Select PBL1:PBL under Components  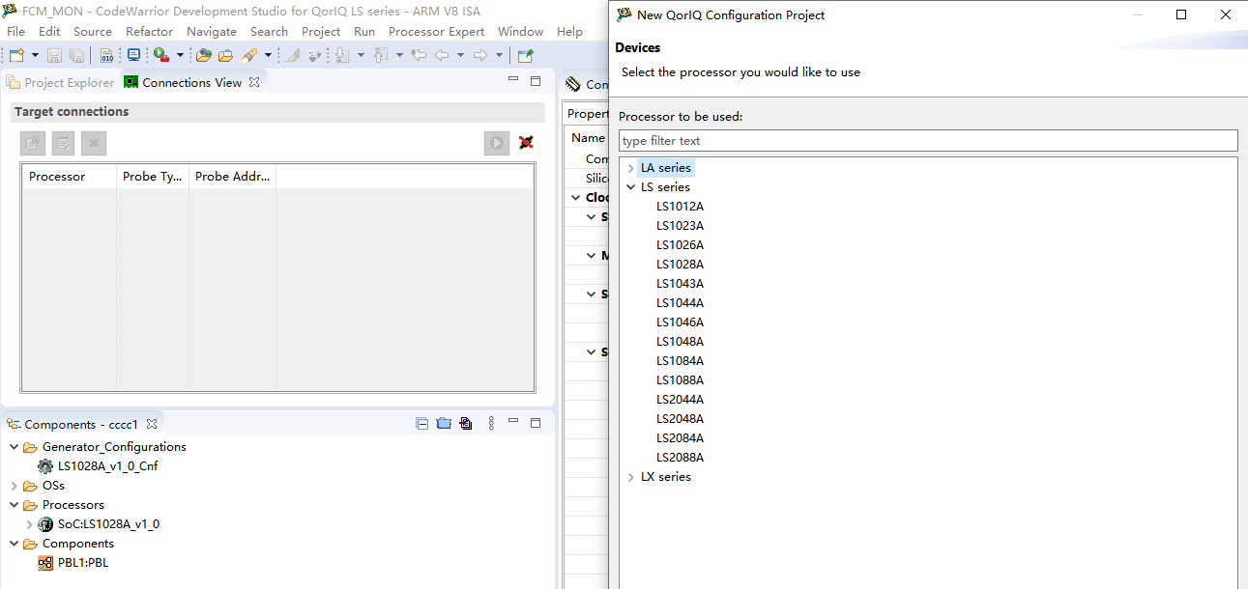pyautogui.click(x=85, y=562)
